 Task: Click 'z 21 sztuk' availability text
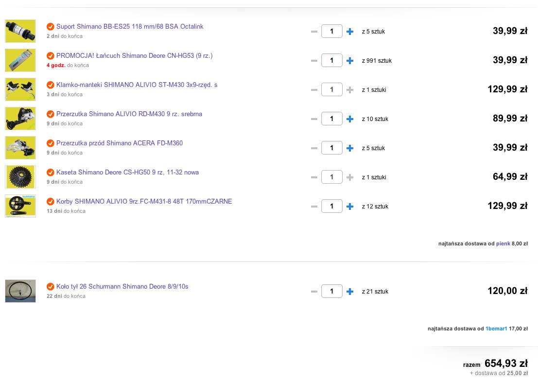point(375,292)
